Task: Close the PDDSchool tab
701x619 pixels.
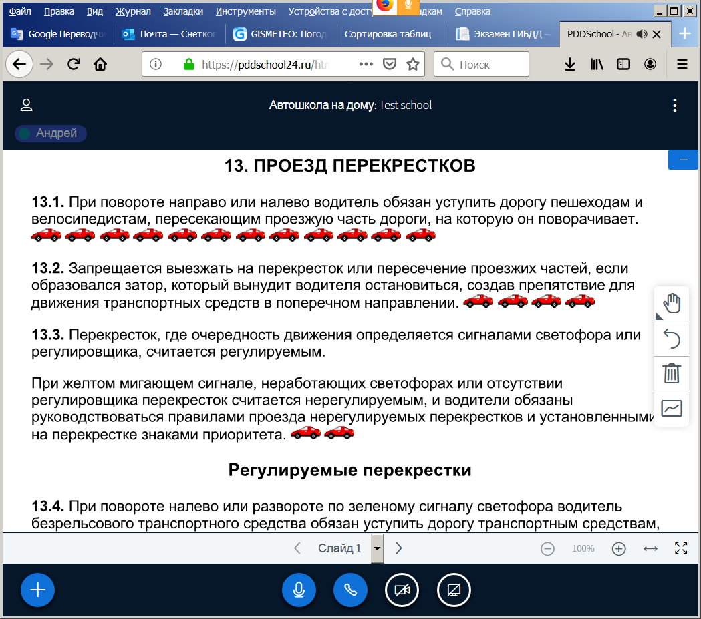Action: point(657,35)
